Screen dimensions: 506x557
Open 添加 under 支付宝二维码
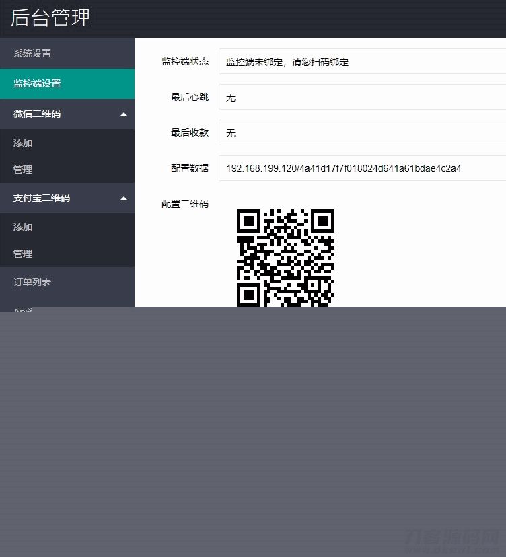click(23, 227)
